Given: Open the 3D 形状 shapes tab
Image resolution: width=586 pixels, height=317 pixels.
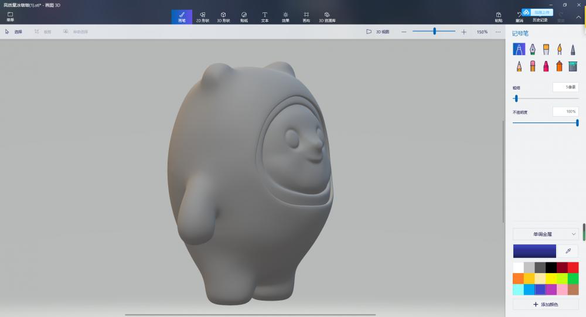Looking at the screenshot, I should tap(223, 17).
